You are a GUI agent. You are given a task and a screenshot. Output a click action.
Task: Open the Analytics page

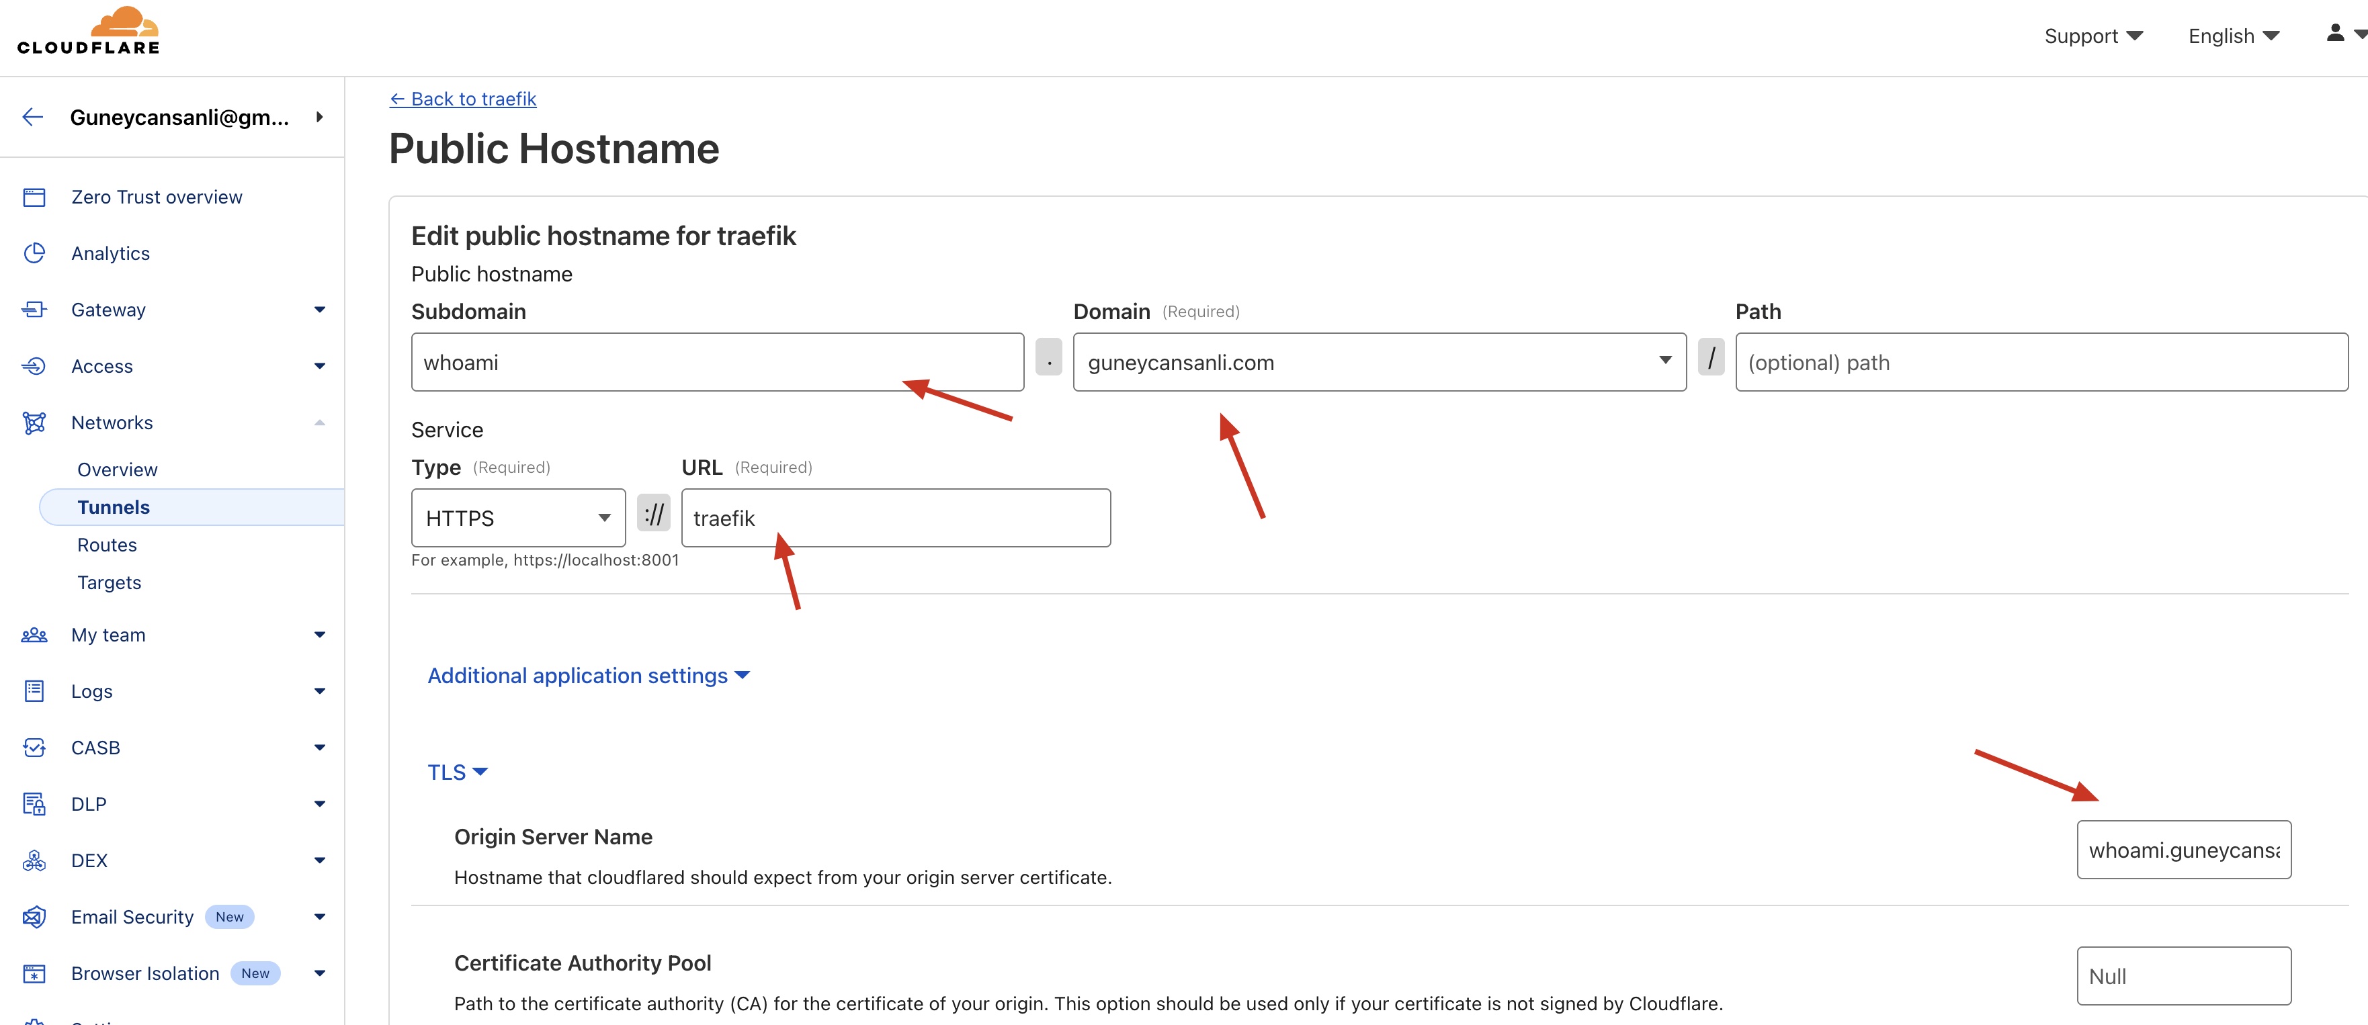(x=110, y=254)
